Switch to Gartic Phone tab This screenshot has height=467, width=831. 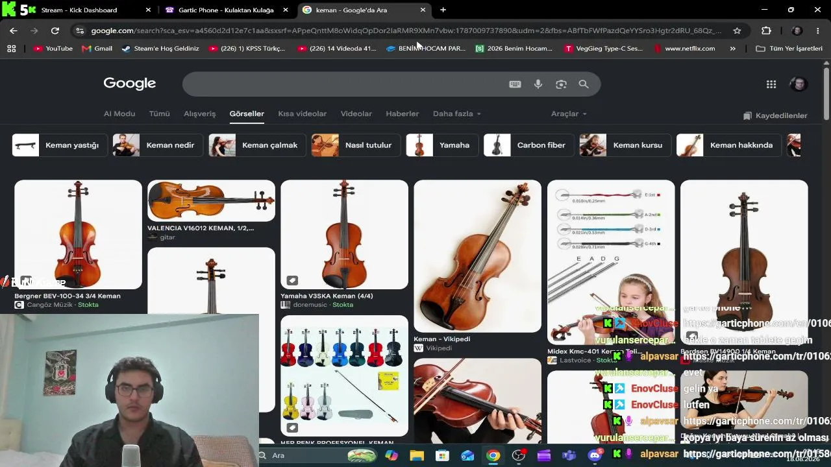point(226,10)
